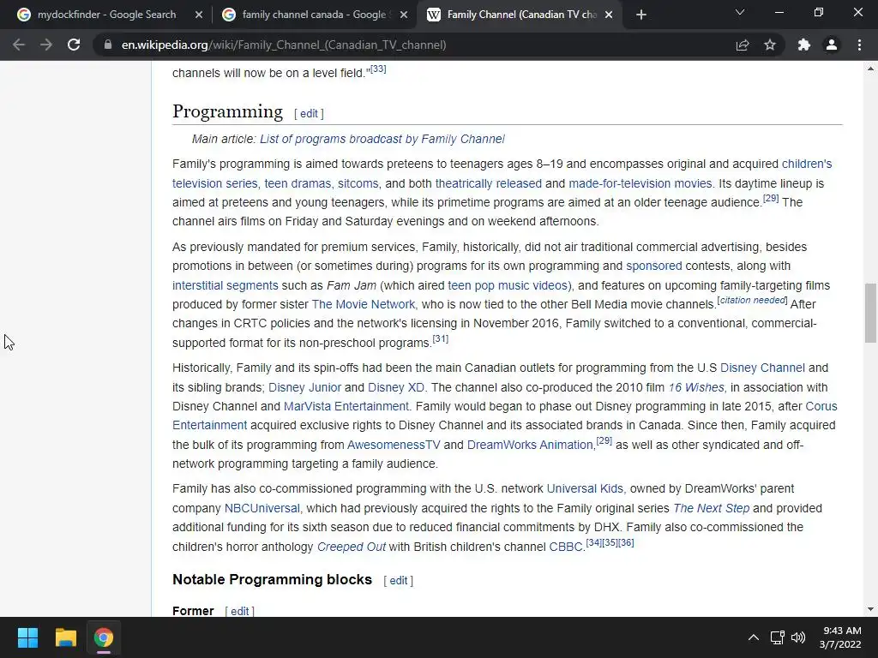The width and height of the screenshot is (878, 658).
Task: Open citation 36 reference
Action: pyautogui.click(x=626, y=542)
